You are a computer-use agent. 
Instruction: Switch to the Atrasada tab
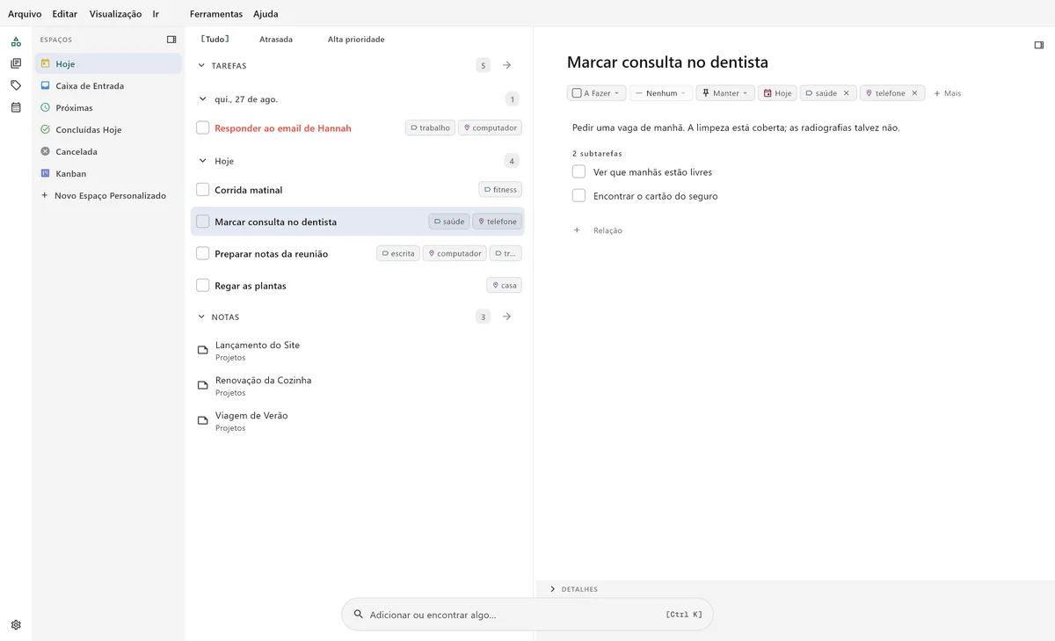click(276, 40)
